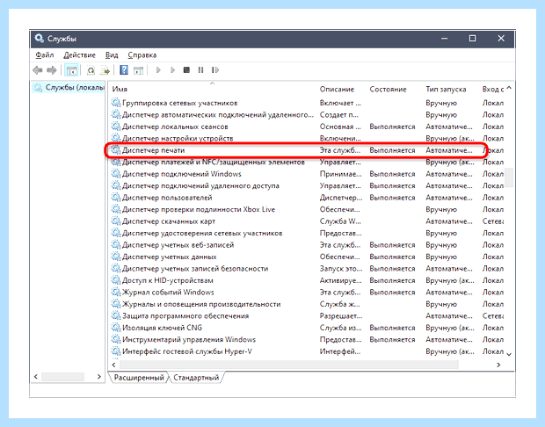The width and height of the screenshot is (545, 427).
Task: Maximize the Службы window
Action: coord(472,38)
